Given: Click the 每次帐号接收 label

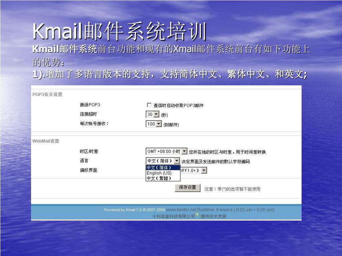Looking at the screenshot, I should (94, 124).
